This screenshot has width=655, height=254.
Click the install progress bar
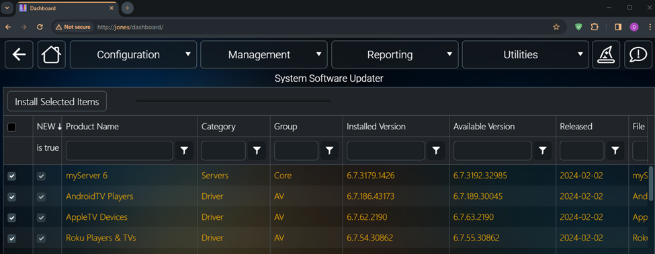(x=233, y=101)
